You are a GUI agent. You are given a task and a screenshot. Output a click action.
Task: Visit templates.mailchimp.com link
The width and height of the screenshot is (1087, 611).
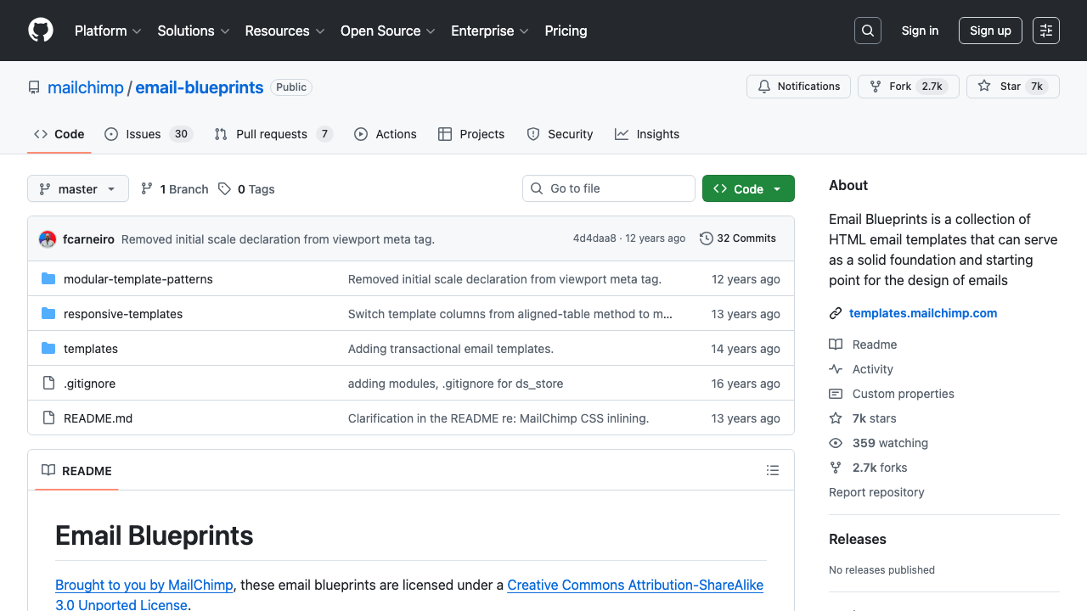[x=923, y=313]
